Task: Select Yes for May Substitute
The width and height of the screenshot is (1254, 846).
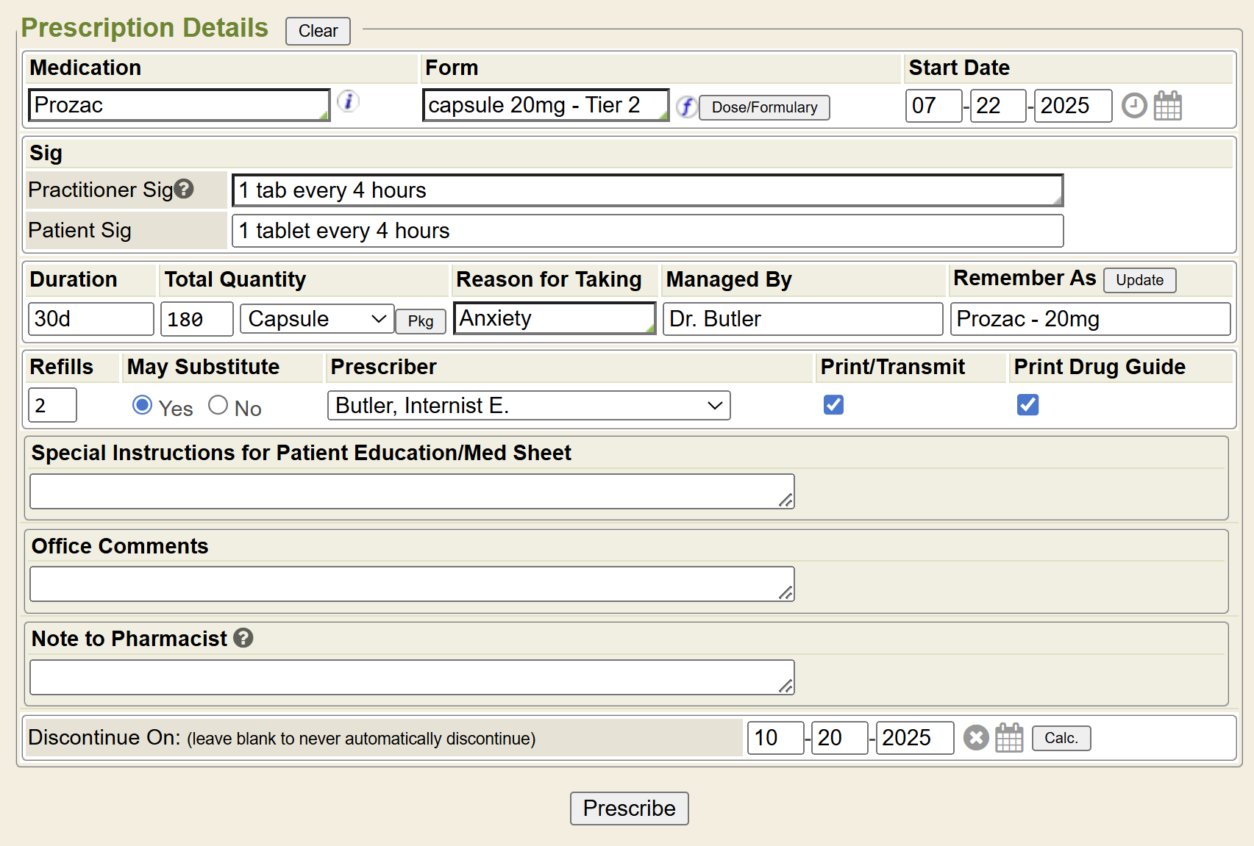Action: pyautogui.click(x=142, y=405)
